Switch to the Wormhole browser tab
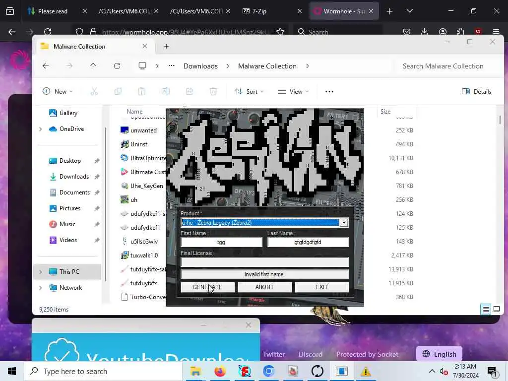 [x=344, y=11]
